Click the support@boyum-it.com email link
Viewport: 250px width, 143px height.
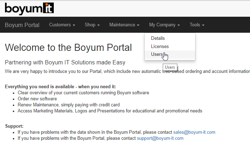pos(160,138)
